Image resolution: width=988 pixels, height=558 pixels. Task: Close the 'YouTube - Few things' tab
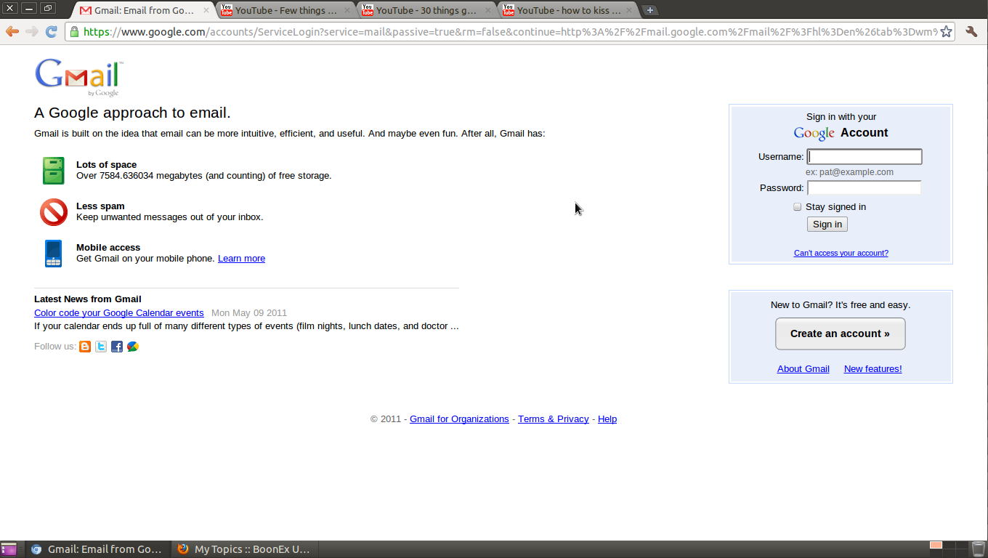tap(347, 11)
